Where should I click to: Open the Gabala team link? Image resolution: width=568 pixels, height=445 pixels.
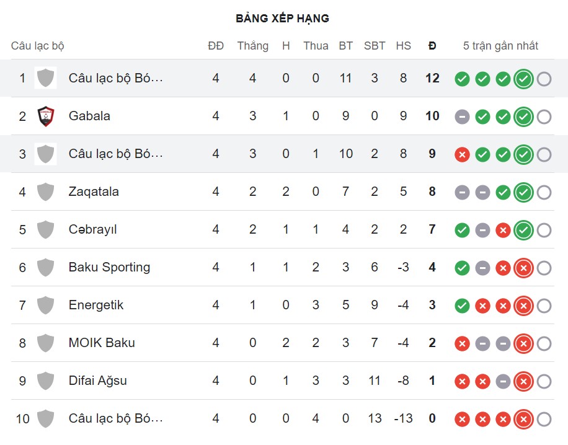click(89, 116)
